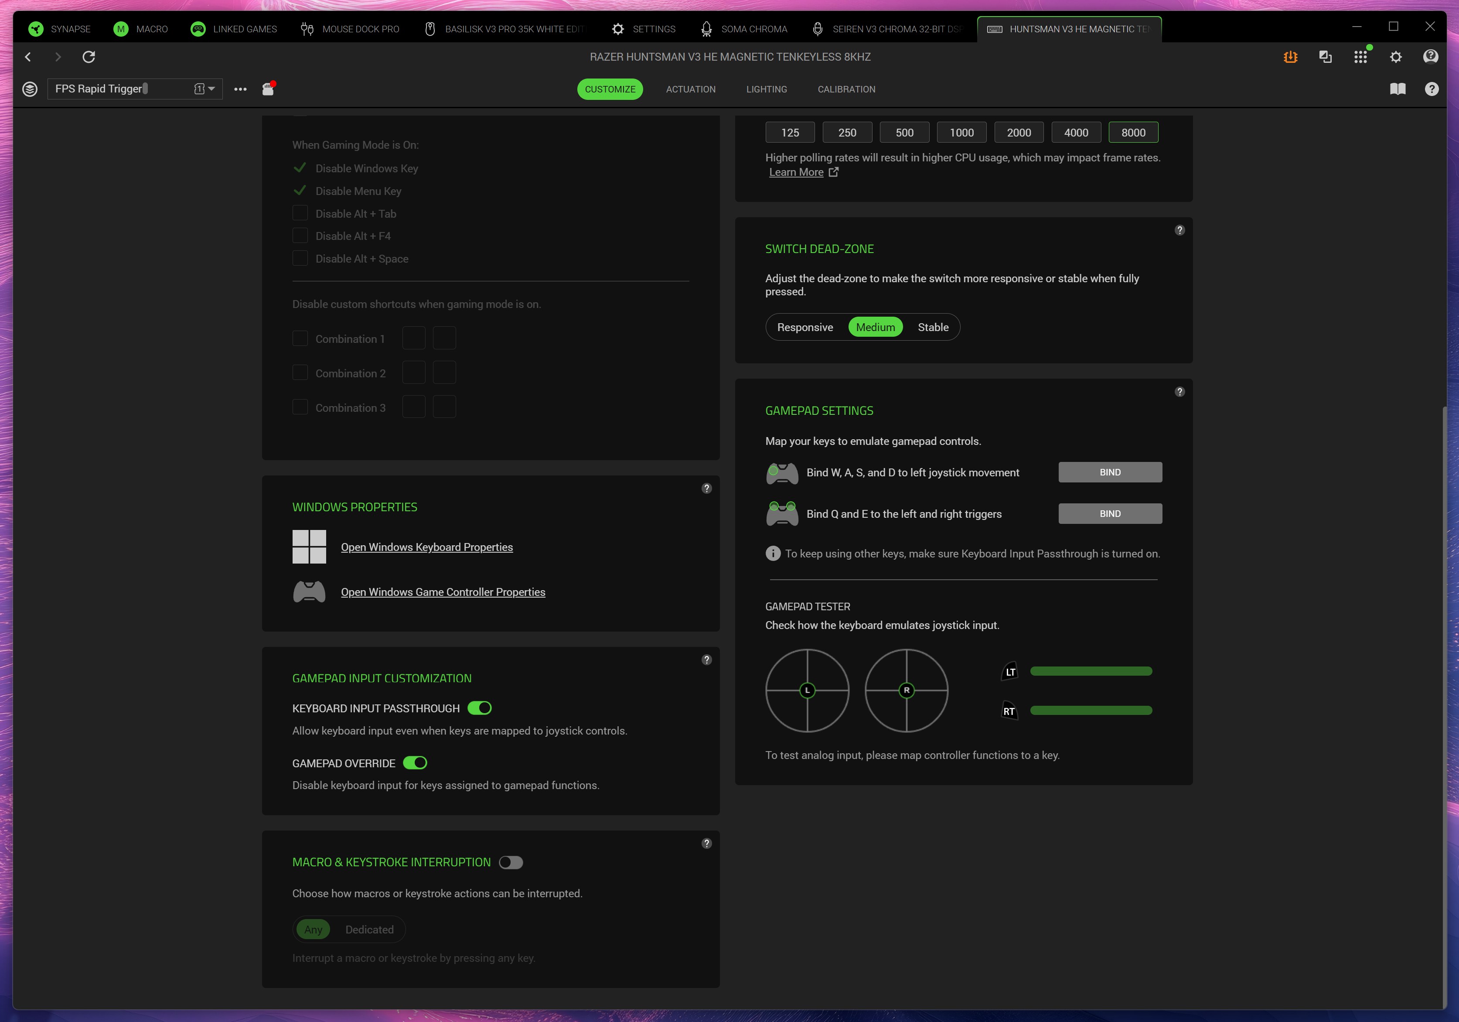Click the controller icon next to Game Controller Properties
Viewport: 1459px width, 1022px height.
pyautogui.click(x=310, y=592)
